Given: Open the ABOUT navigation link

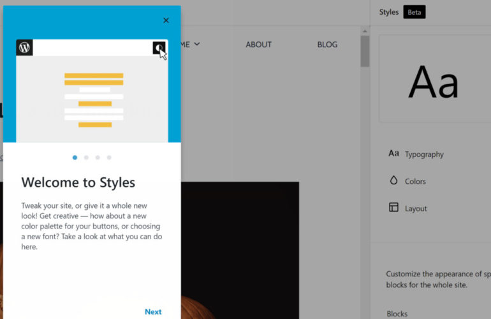Looking at the screenshot, I should click(x=258, y=45).
